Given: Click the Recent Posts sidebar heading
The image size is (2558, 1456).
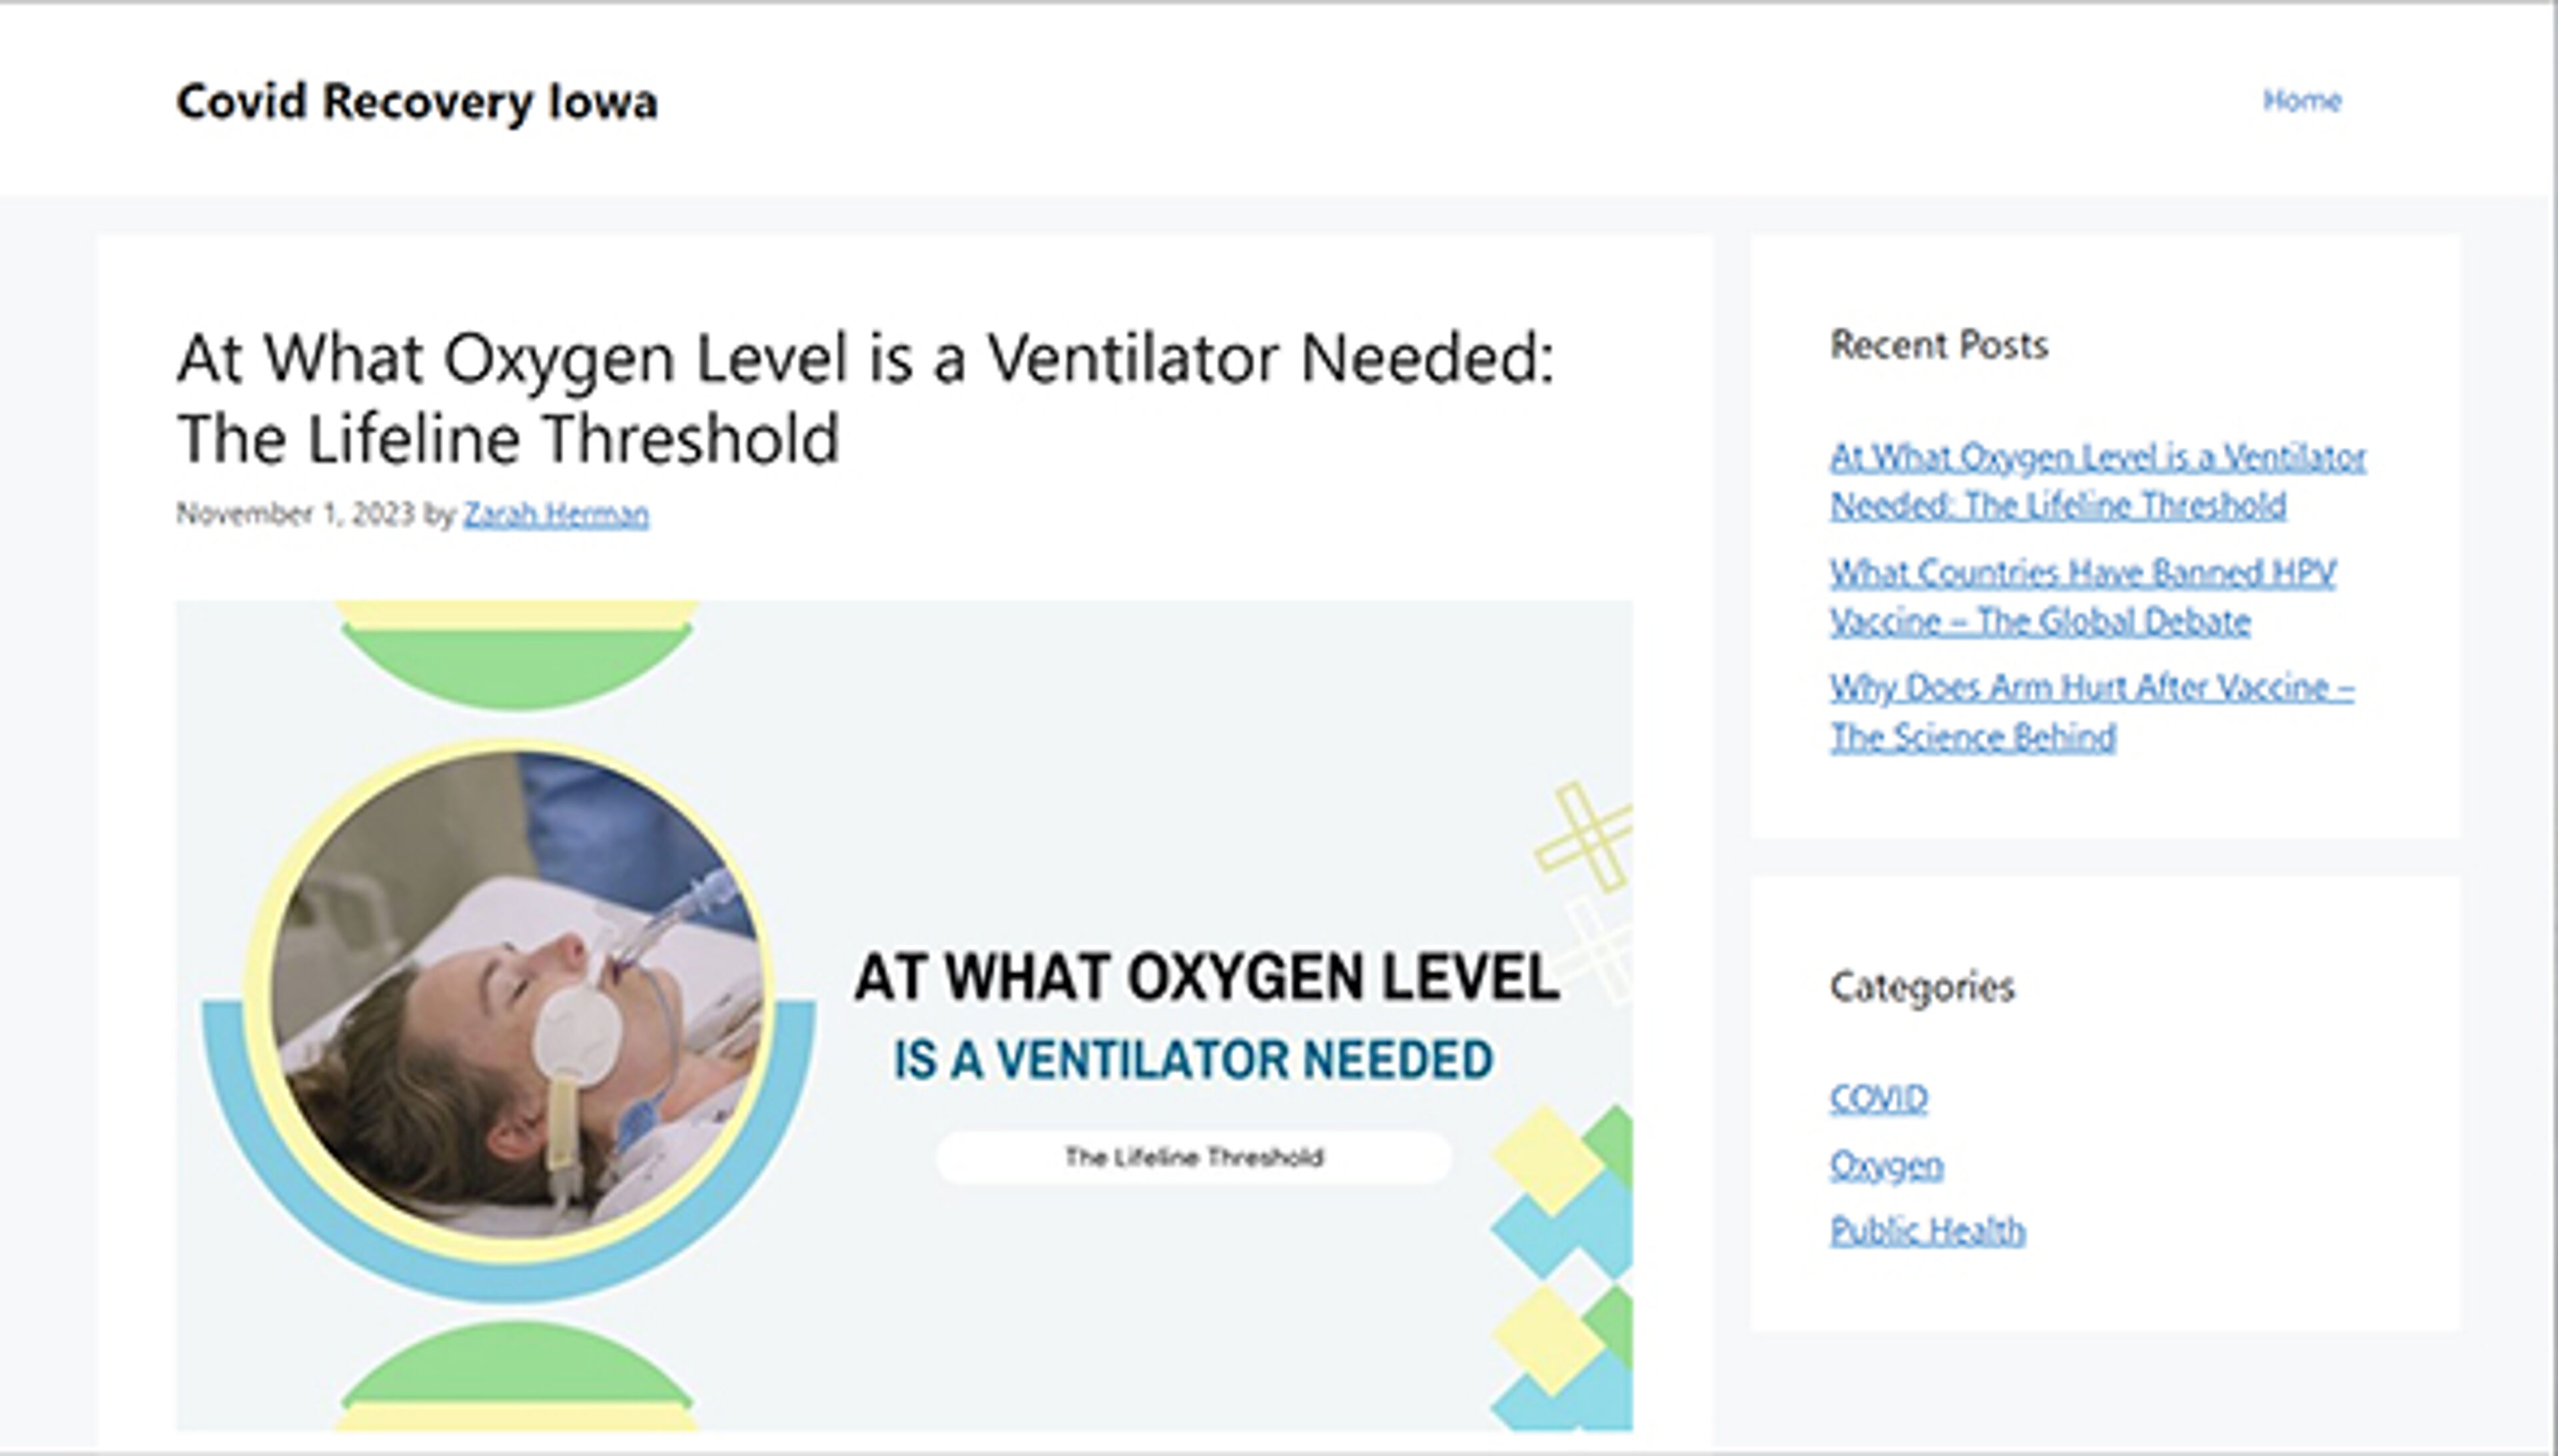Looking at the screenshot, I should click(x=1940, y=346).
